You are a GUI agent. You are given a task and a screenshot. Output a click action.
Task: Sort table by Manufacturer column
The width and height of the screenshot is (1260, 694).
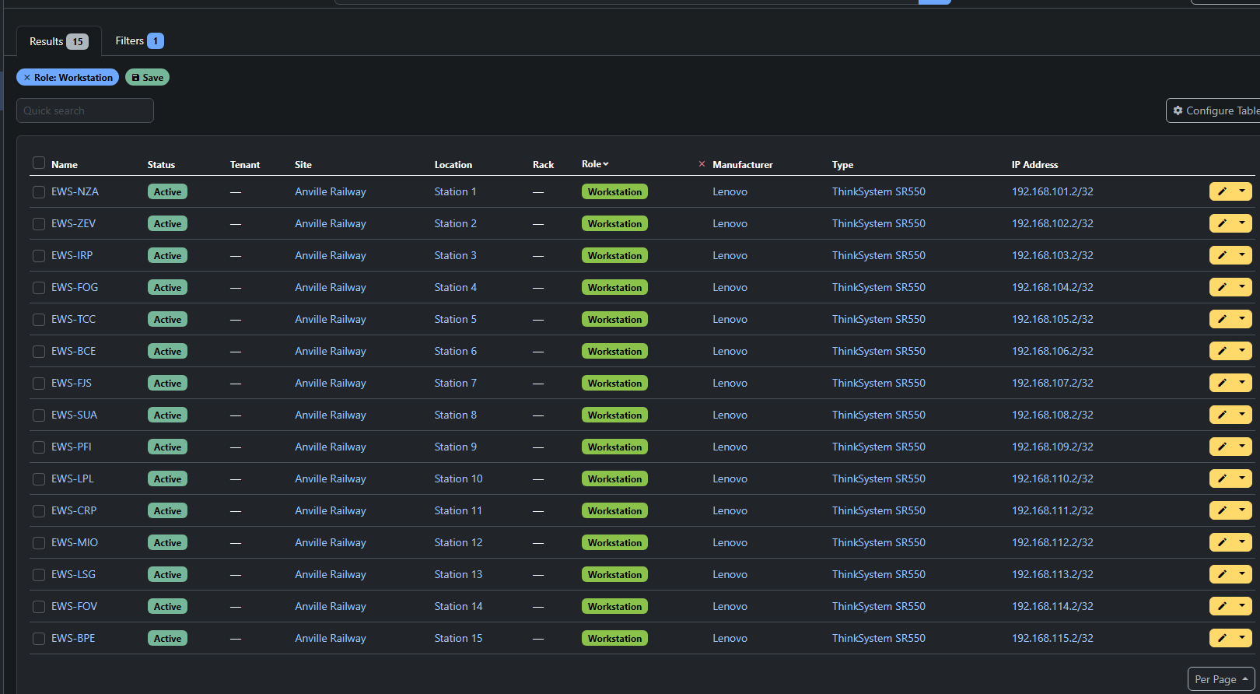(x=743, y=165)
